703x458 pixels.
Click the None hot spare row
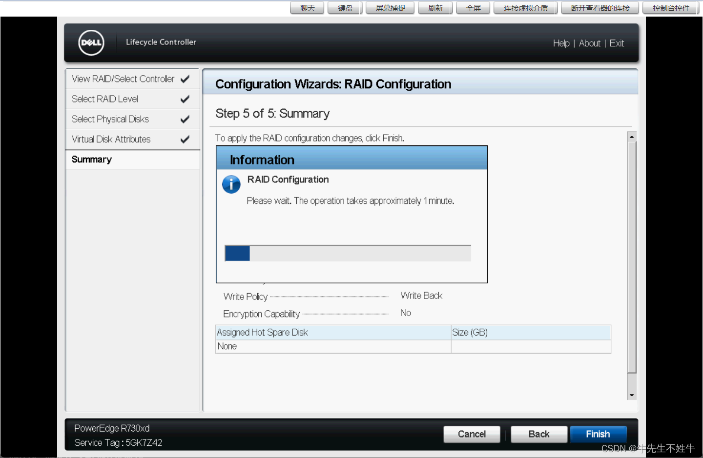pos(413,346)
